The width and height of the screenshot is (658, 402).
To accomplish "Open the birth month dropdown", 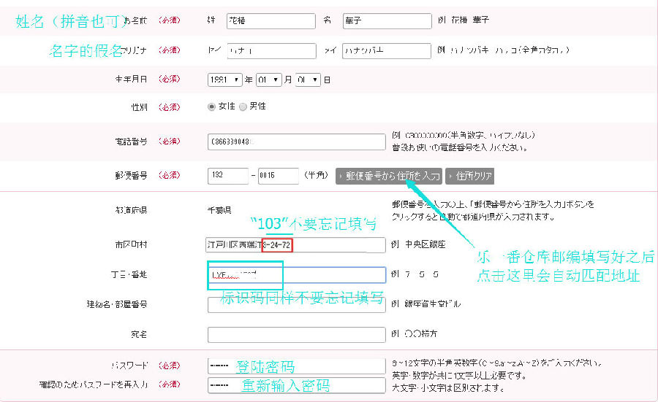I will pos(268,80).
